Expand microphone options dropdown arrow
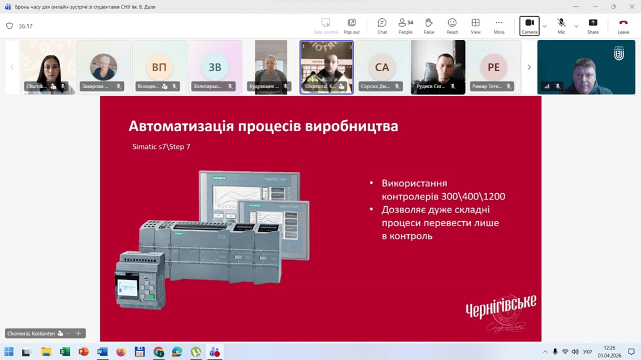The image size is (641, 360). click(577, 26)
